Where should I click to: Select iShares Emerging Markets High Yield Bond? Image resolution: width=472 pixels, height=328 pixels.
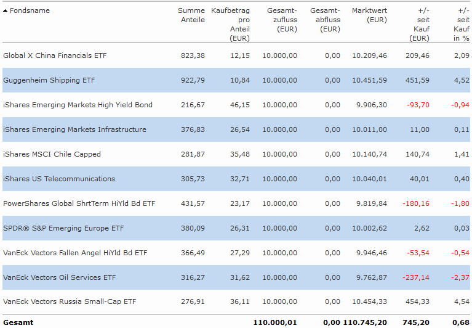pos(78,105)
